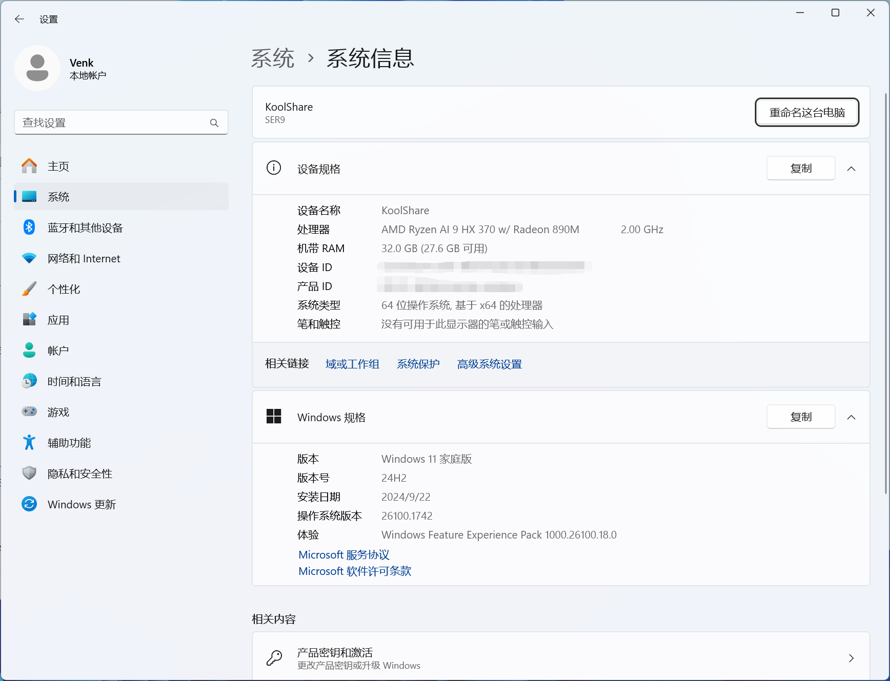The height and width of the screenshot is (681, 890).
Task: Click the paintbrush icon for 个性化
Action: [x=29, y=289]
